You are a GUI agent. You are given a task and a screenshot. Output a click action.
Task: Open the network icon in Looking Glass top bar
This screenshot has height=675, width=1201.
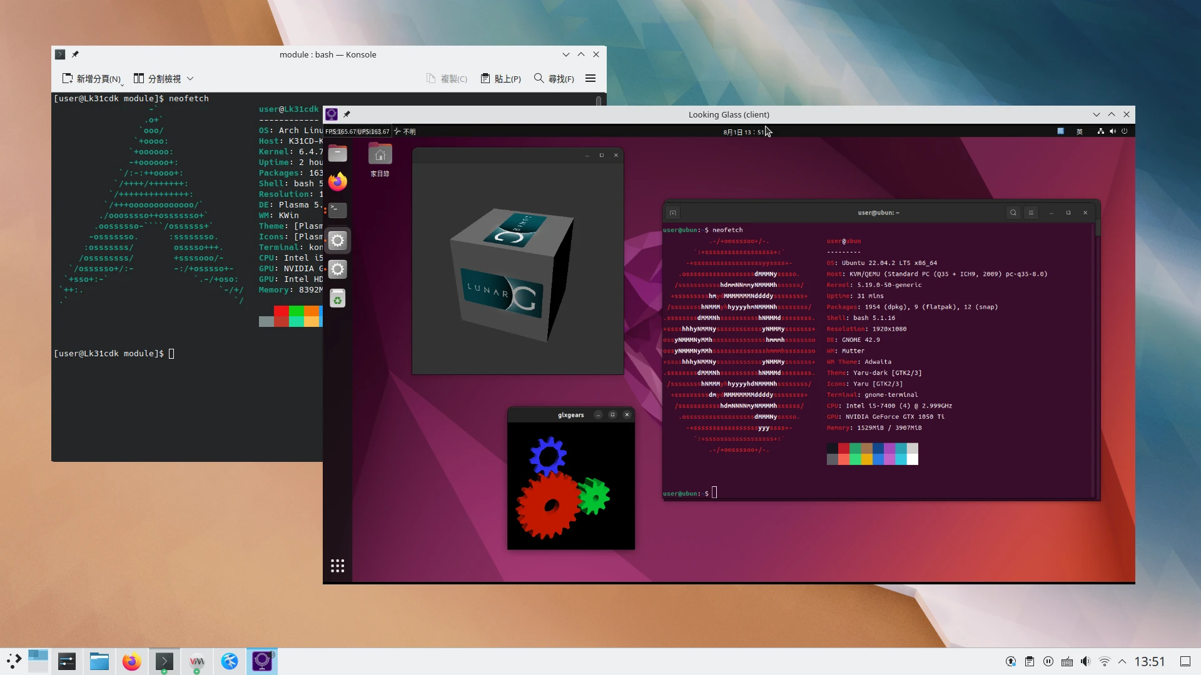[1100, 131]
